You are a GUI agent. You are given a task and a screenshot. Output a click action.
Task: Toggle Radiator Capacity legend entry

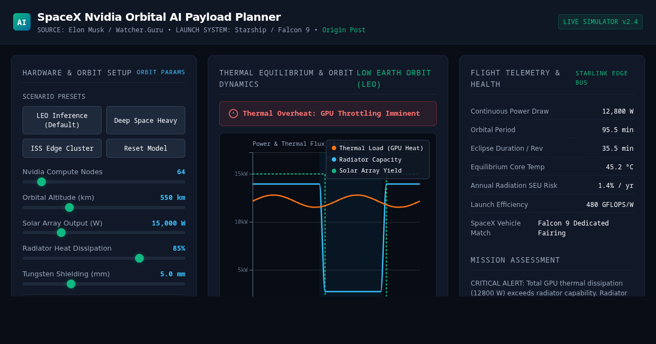[x=366, y=159]
